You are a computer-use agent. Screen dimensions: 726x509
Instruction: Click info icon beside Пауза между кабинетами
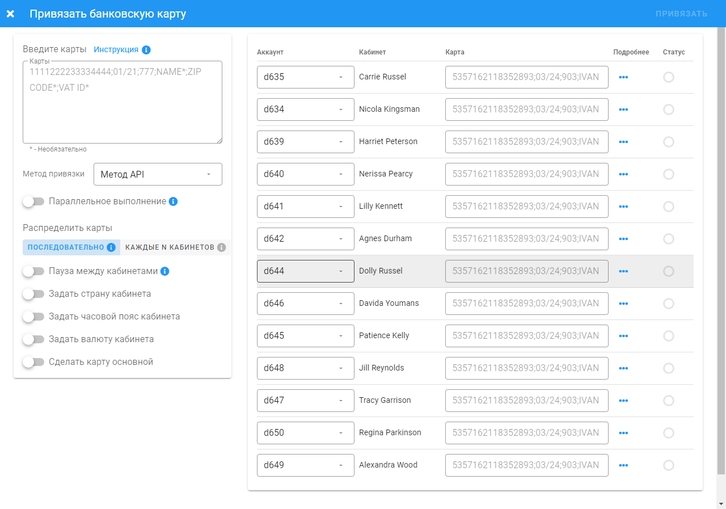[x=165, y=271]
